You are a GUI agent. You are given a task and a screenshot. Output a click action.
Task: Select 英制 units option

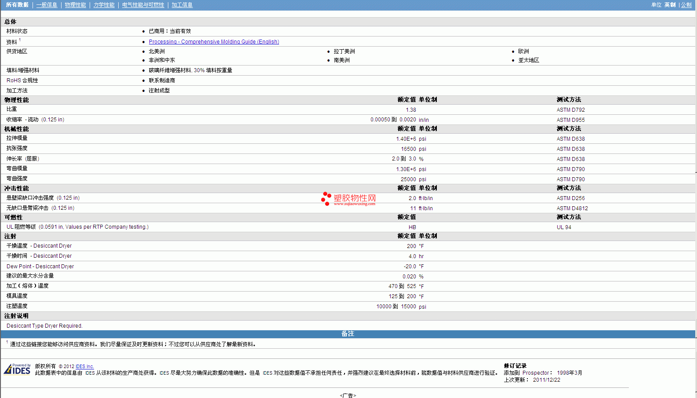670,5
